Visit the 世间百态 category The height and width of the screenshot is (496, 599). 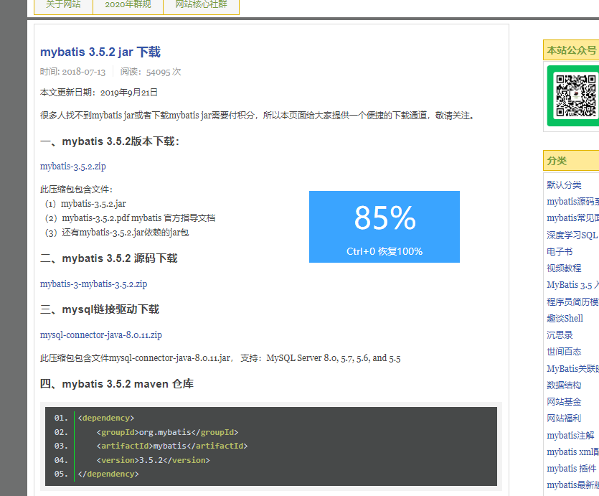tap(564, 351)
